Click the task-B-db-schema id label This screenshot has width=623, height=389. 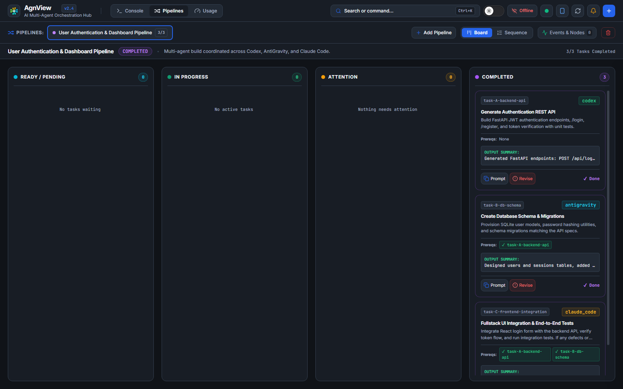click(502, 205)
